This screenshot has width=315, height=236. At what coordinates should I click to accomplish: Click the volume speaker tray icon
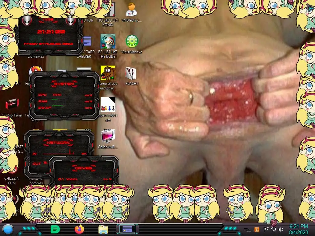[x=281, y=229]
